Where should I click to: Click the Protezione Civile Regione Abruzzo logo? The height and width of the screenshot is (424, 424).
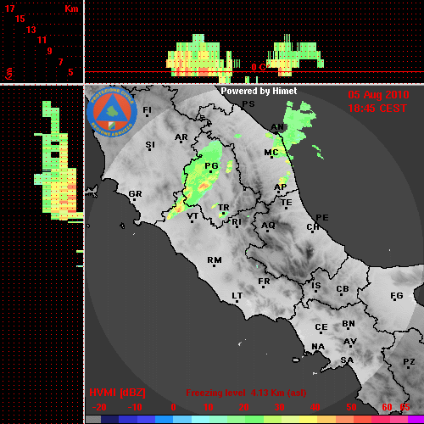pos(112,112)
